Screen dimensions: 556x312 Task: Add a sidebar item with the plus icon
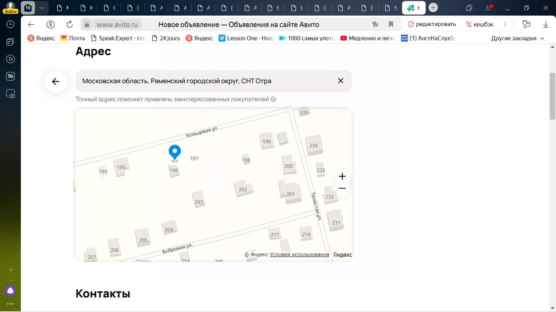10,270
